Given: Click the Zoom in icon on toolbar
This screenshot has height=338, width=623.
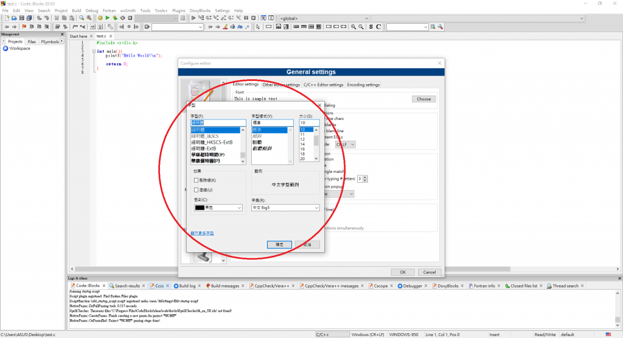Looking at the screenshot, I should coord(353,27).
